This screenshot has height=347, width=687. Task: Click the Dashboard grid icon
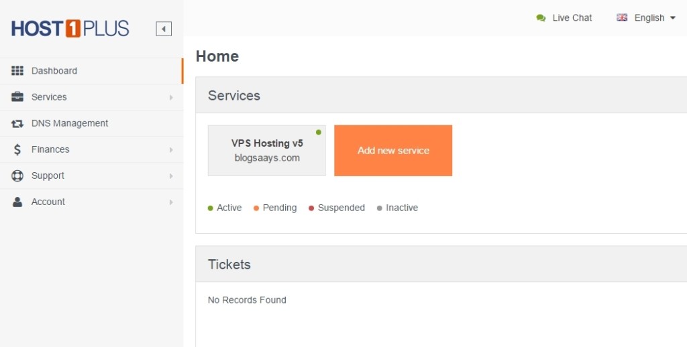(x=17, y=71)
